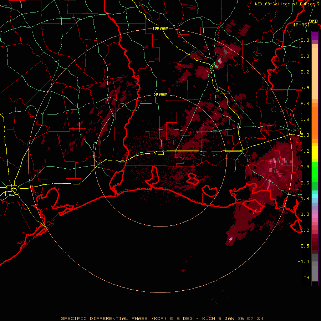Click the 100 NMI range ring label

[x=160, y=28]
